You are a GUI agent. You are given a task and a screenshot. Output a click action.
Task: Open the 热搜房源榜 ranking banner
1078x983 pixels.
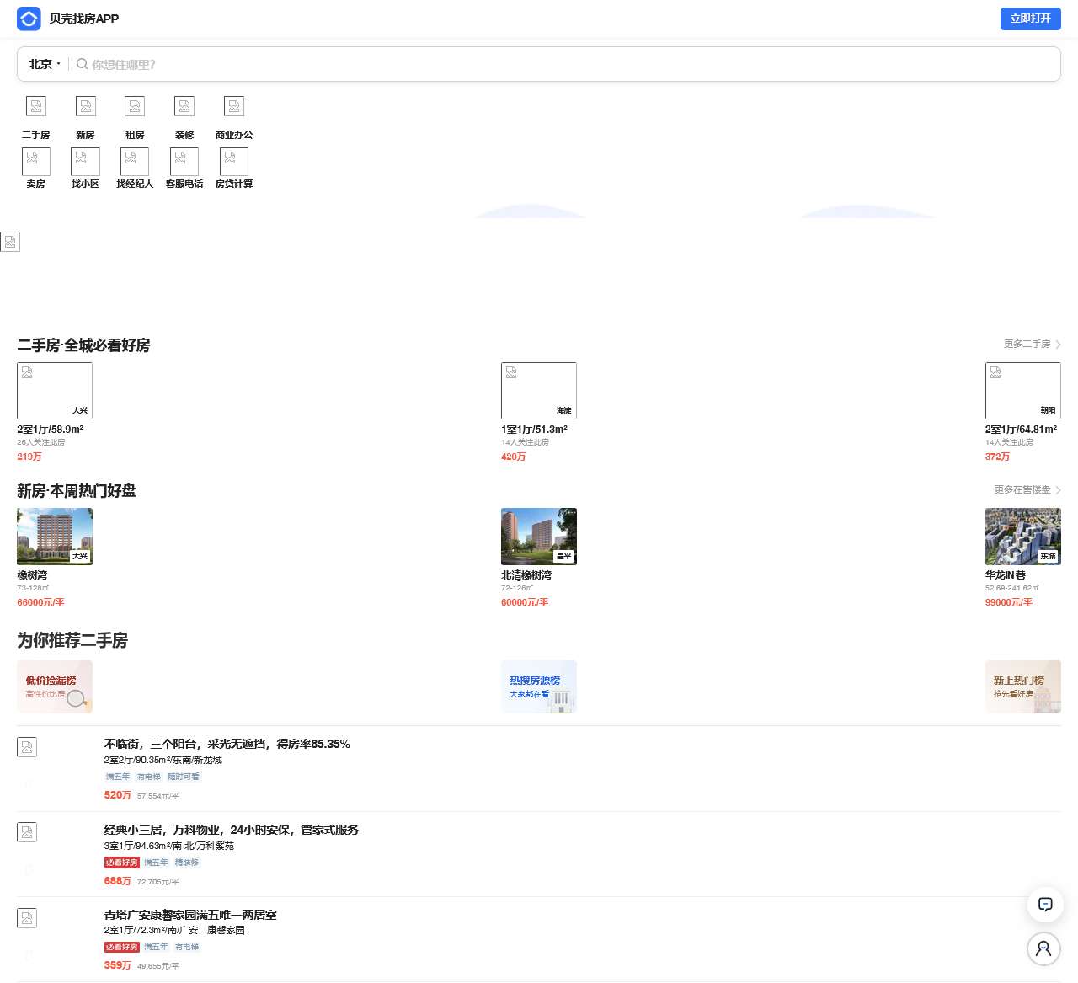tap(539, 686)
